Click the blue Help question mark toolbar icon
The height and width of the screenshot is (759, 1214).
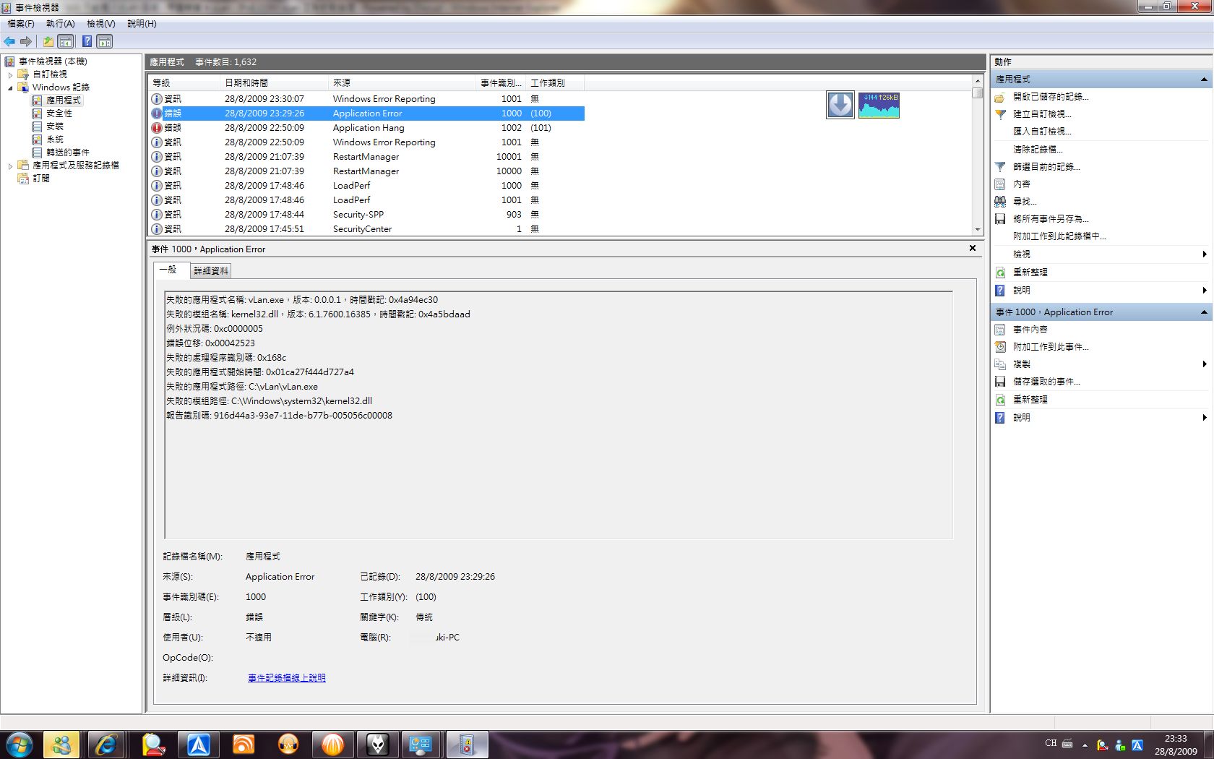click(87, 42)
